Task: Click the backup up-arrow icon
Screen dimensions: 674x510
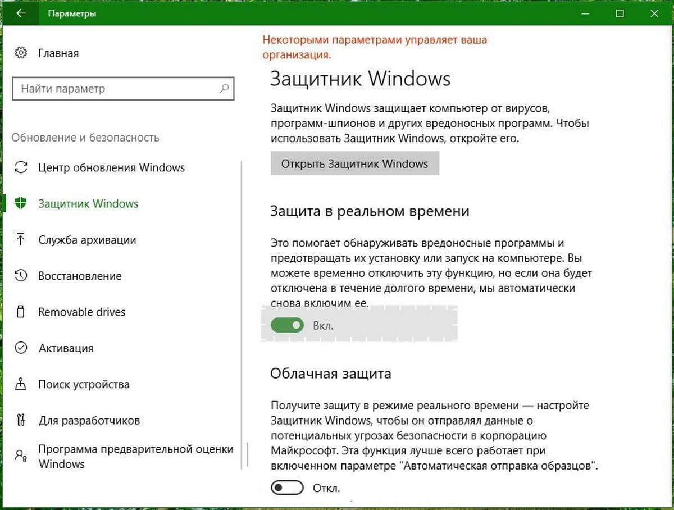Action: click(21, 240)
